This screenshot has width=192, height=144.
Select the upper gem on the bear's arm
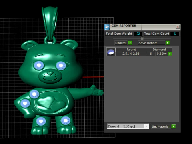[34, 94]
